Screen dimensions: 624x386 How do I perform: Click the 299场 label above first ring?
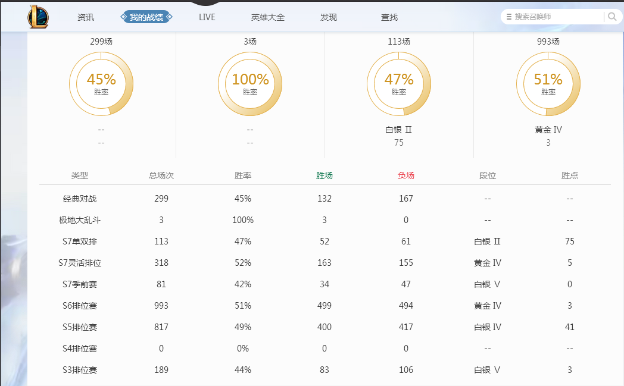[x=101, y=42]
